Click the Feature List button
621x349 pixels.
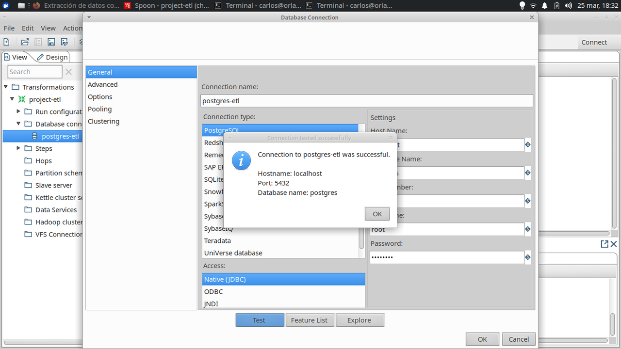[x=310, y=320]
